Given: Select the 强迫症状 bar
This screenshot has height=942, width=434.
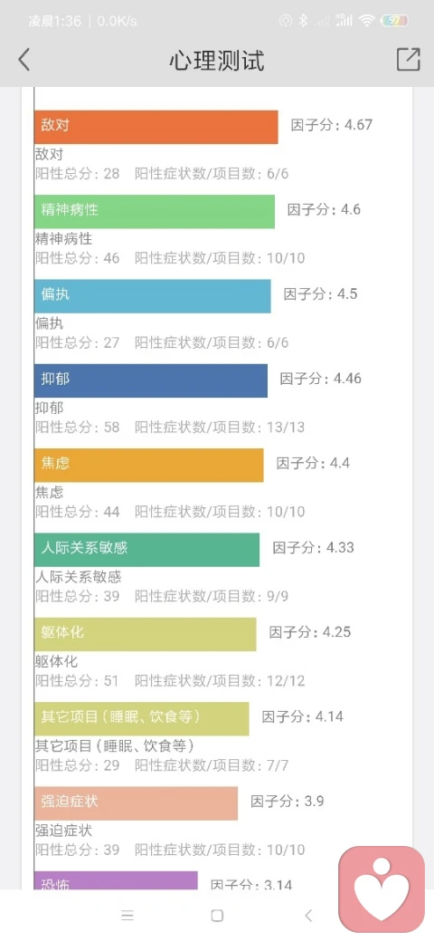Looking at the screenshot, I should coord(136,803).
